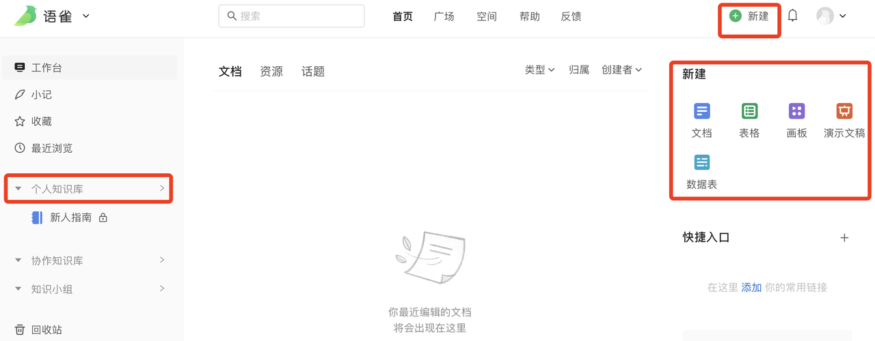
Task: Create a new 画板 via purple icon
Action: pos(797,111)
